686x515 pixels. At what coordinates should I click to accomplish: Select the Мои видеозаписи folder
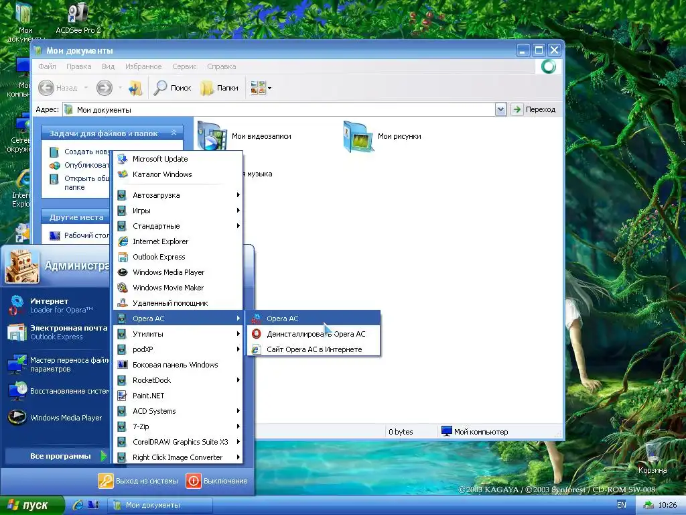click(245, 136)
